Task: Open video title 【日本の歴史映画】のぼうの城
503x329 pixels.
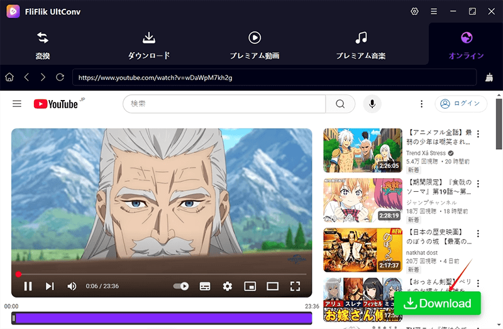Action: pyautogui.click(x=439, y=237)
